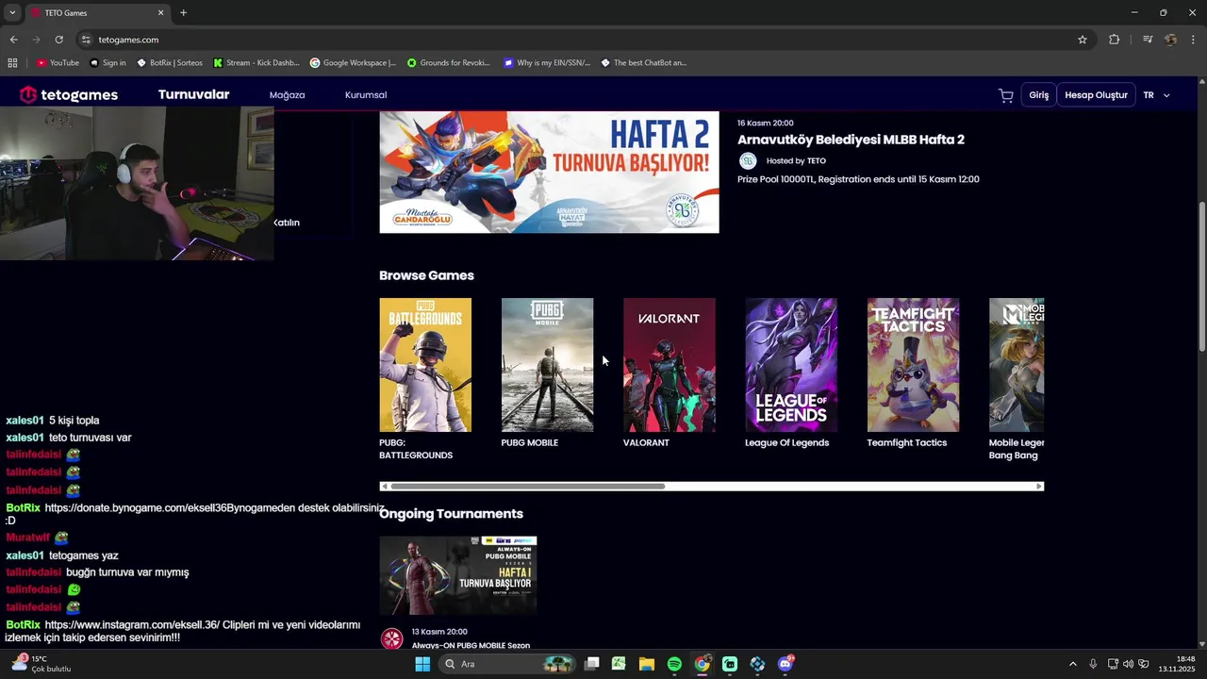
Task: Select Mobile Legends Bang Bang game cover
Action: coord(1017,365)
